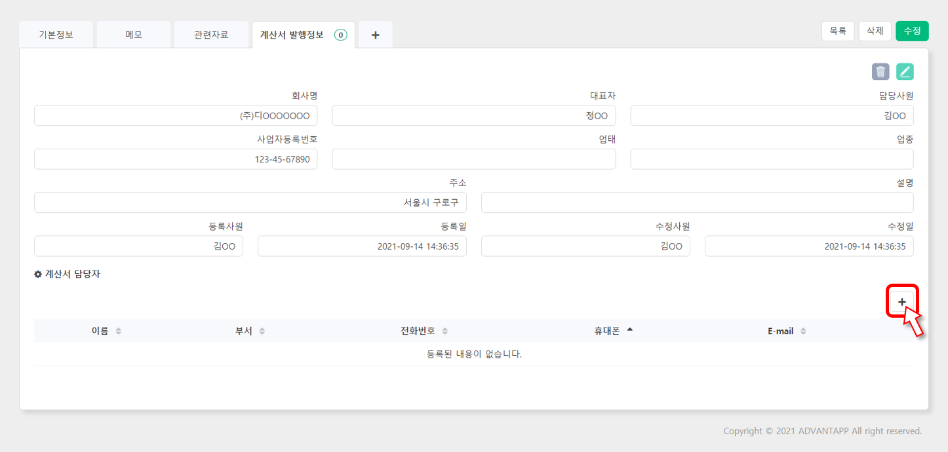Sort table by 이름 column arrows

coord(119,331)
